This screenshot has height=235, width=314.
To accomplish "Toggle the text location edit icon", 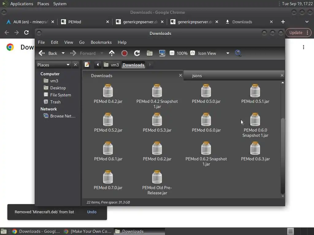I will (87, 65).
